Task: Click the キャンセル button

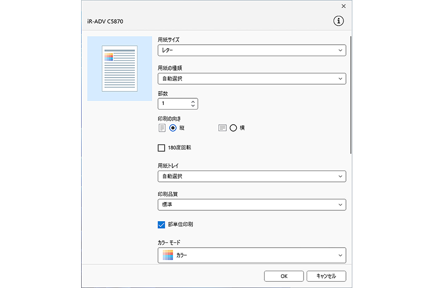Action: tap(326, 276)
